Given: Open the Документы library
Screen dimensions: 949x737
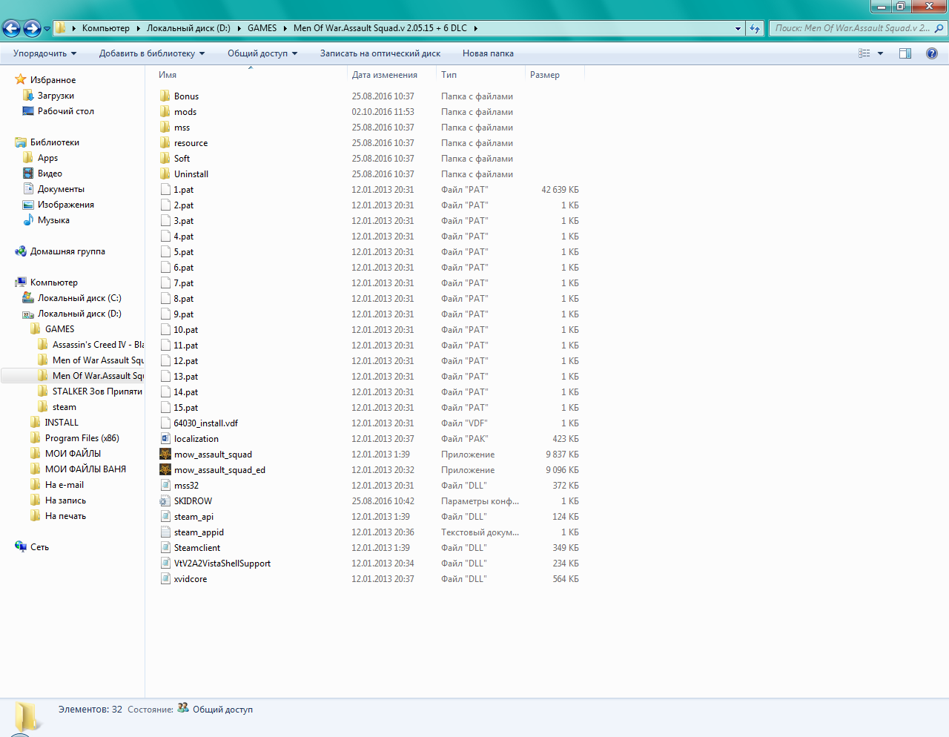Looking at the screenshot, I should coord(61,189).
